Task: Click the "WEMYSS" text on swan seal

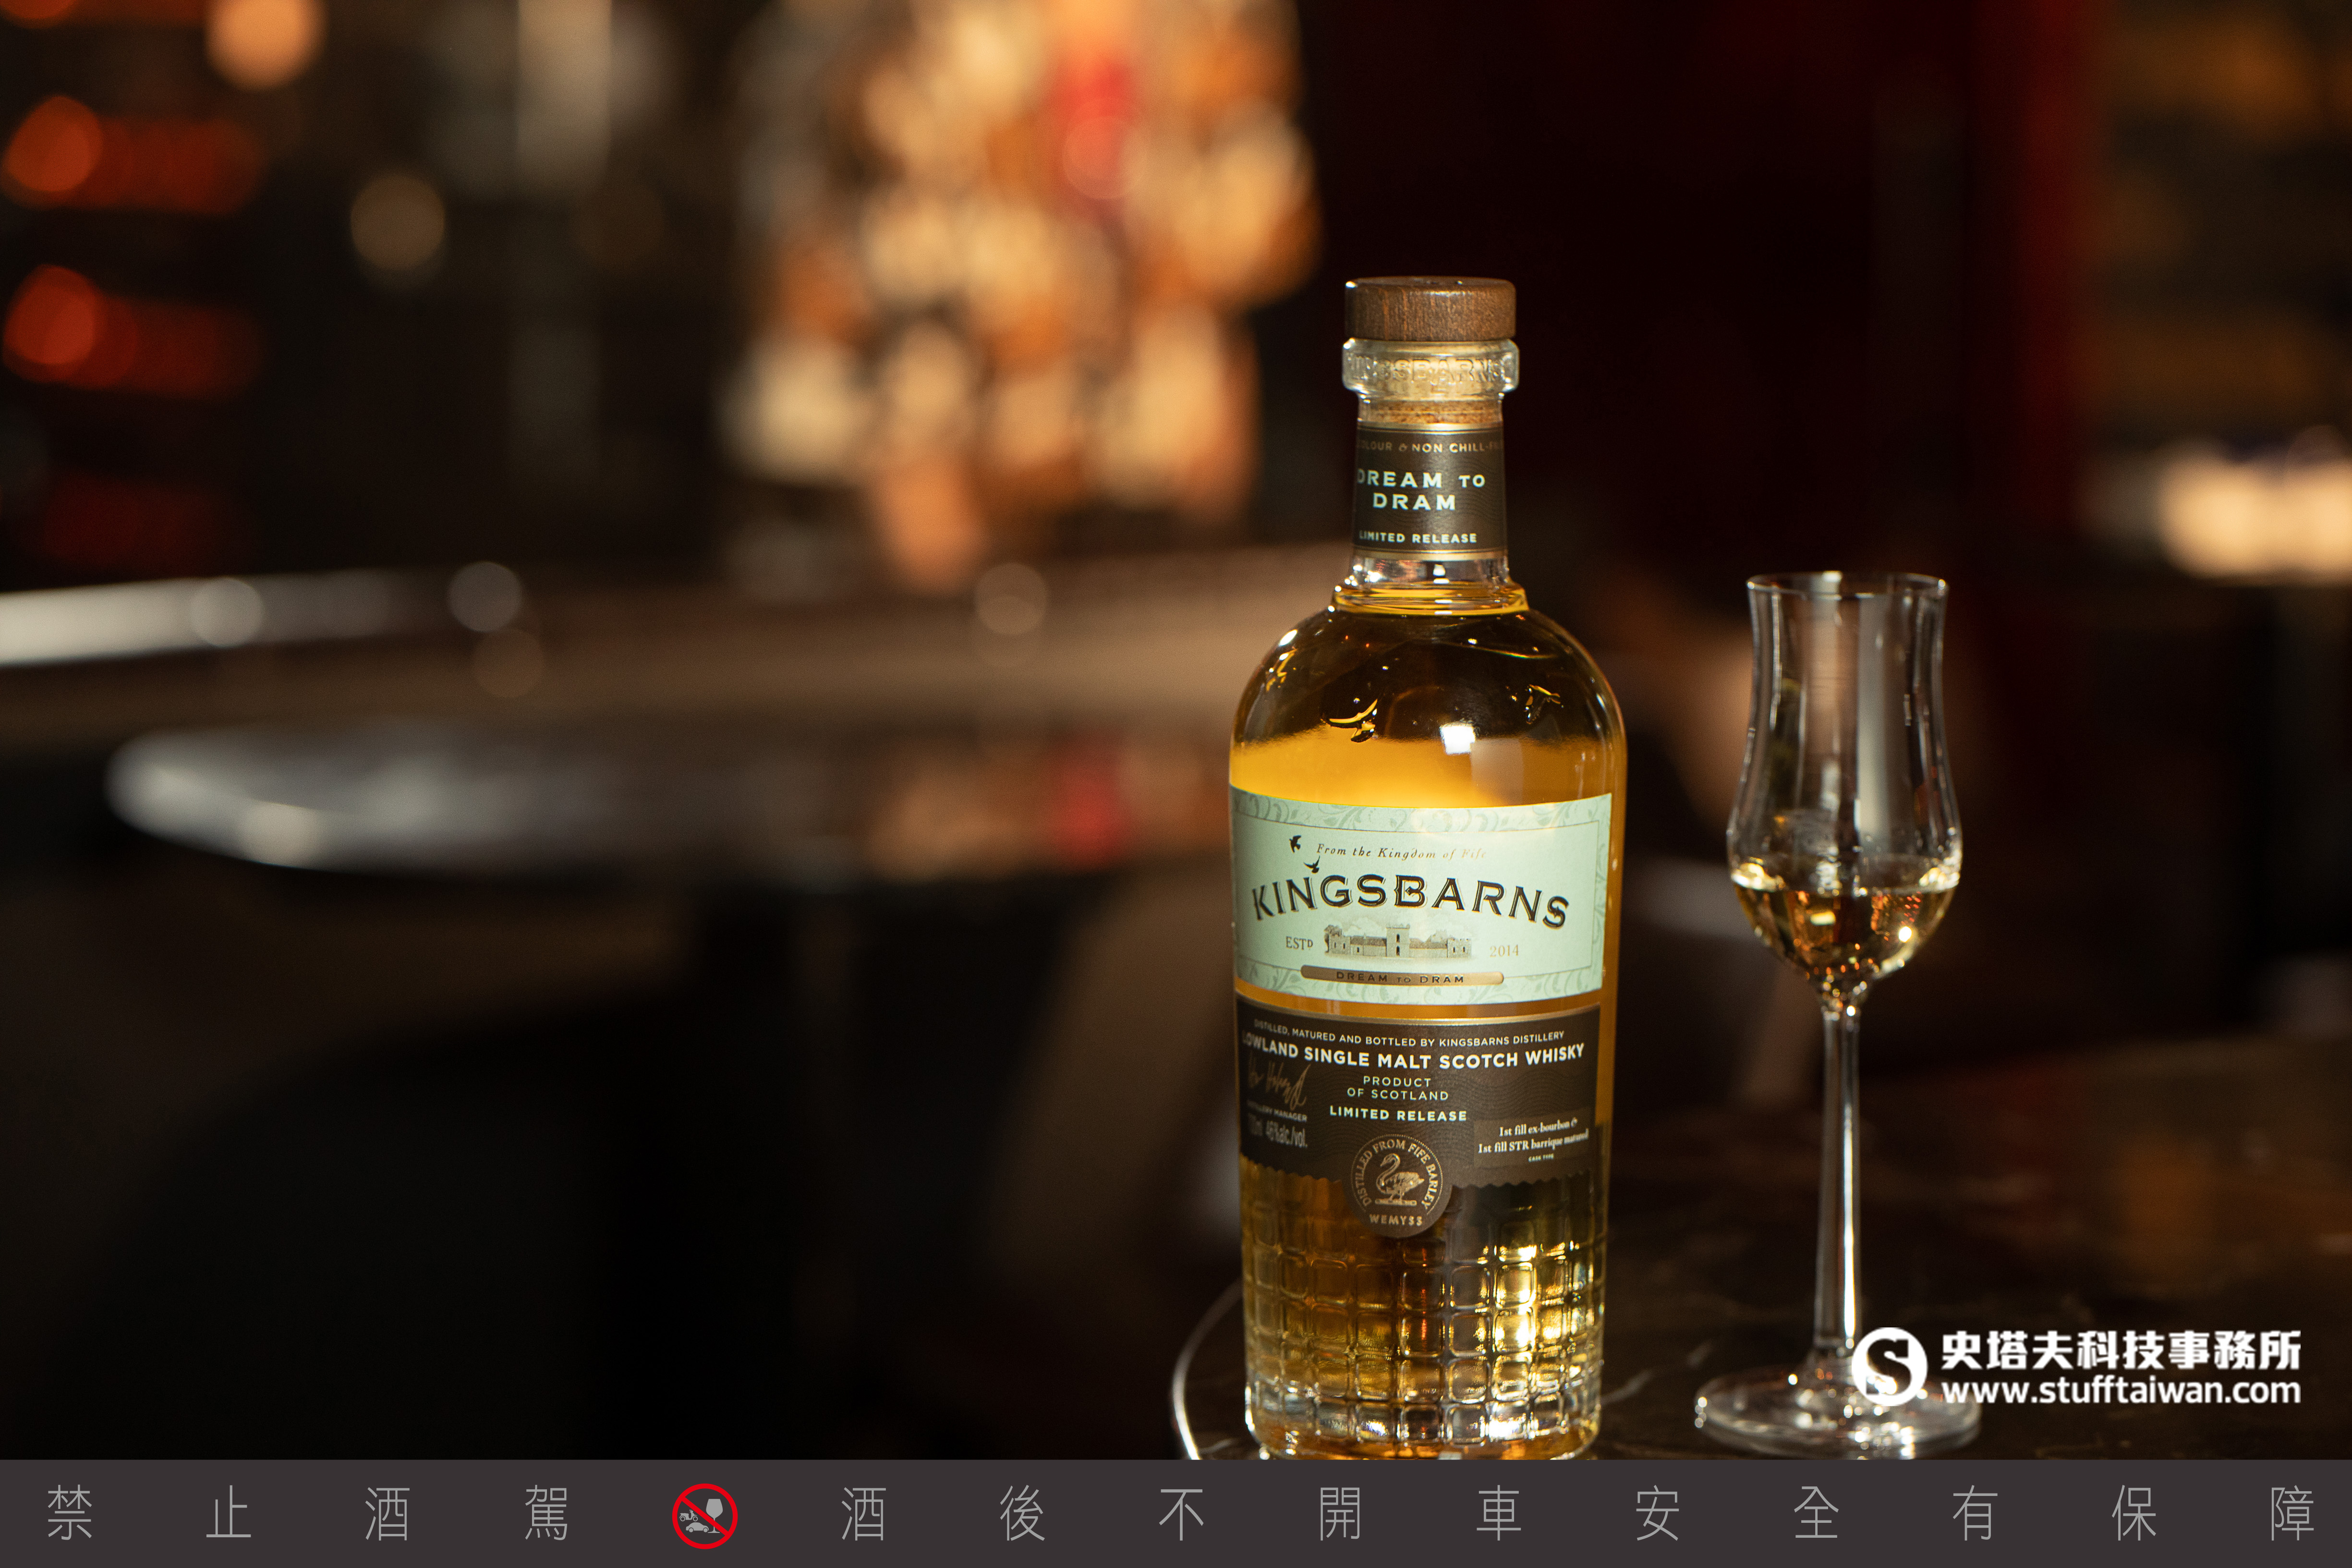Action: click(1395, 1220)
